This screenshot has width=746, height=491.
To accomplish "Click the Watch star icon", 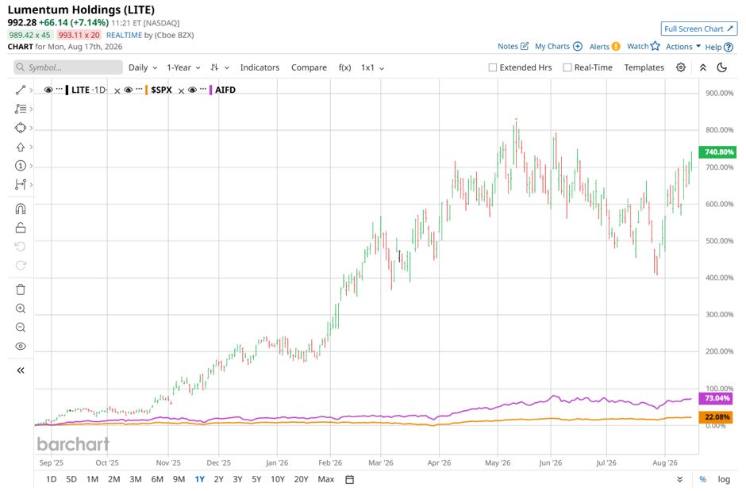I will tap(655, 46).
